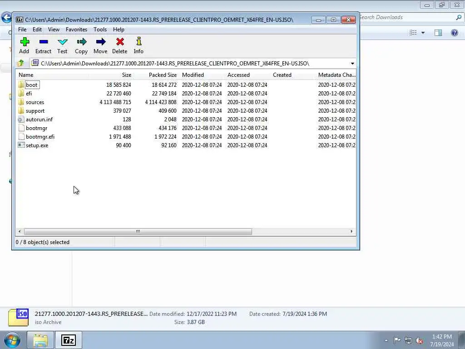Open the View menu
Image resolution: width=465 pixels, height=349 pixels.
(x=54, y=30)
